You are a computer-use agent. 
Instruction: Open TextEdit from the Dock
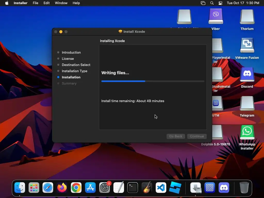(x=119, y=188)
